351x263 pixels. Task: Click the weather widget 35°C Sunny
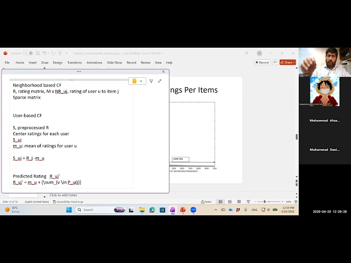click(x=12, y=209)
